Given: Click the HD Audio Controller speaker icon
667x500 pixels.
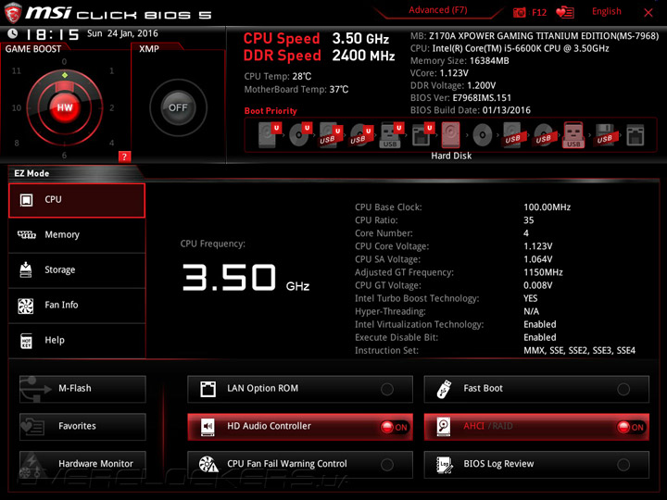Looking at the screenshot, I should click(208, 427).
